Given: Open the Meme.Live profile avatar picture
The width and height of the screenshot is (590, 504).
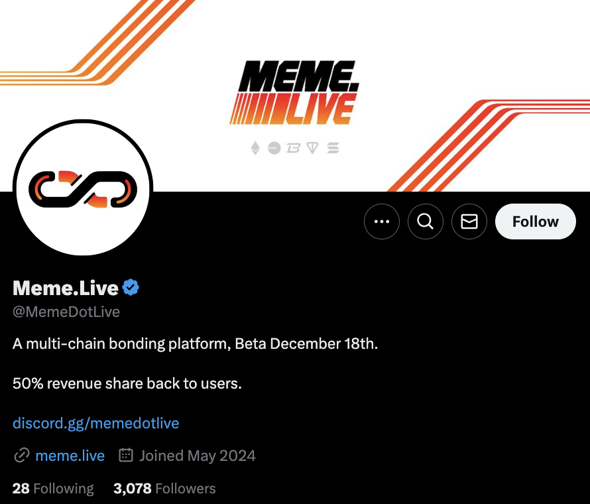Looking at the screenshot, I should pyautogui.click(x=83, y=188).
